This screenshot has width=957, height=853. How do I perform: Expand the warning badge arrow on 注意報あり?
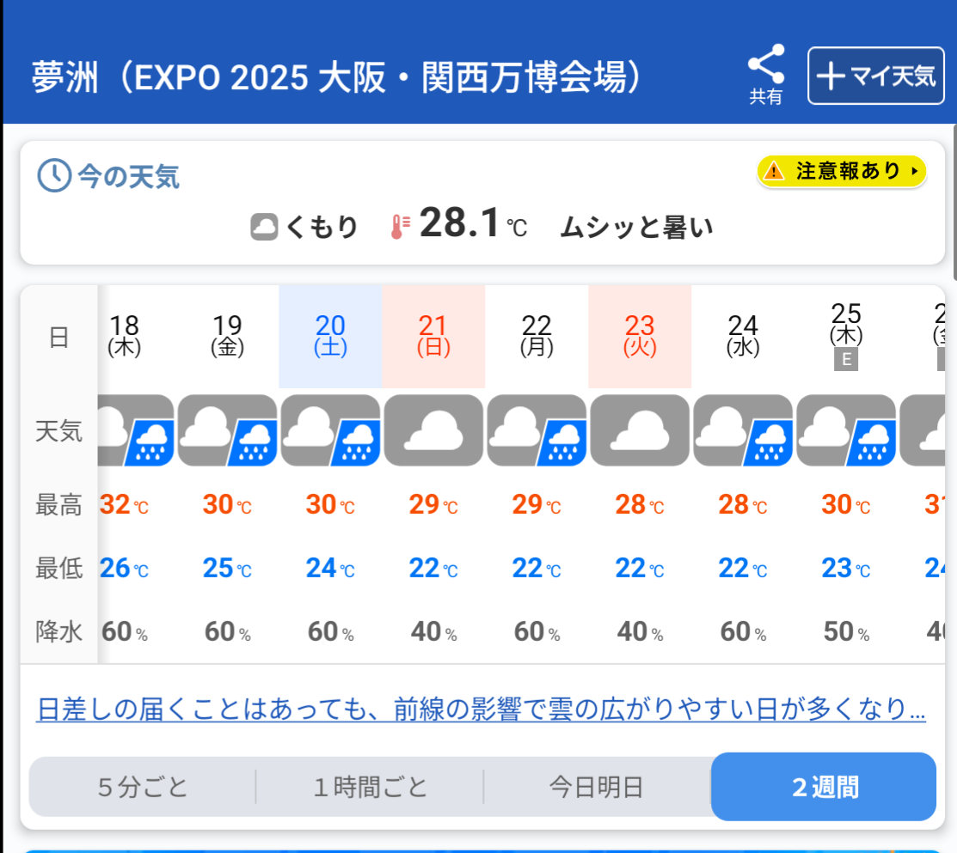pos(914,171)
